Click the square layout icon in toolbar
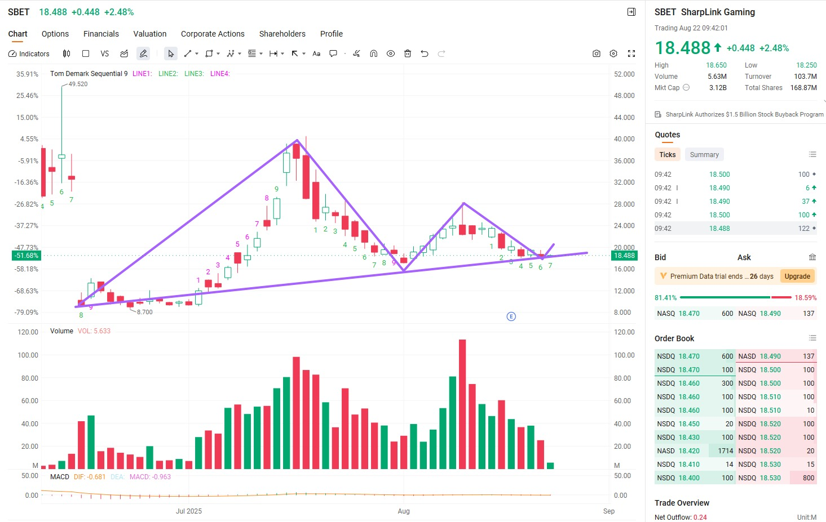Image resolution: width=826 pixels, height=522 pixels. pos(86,54)
